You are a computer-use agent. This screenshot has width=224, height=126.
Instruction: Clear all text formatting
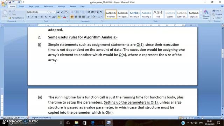(x=66, y=12)
